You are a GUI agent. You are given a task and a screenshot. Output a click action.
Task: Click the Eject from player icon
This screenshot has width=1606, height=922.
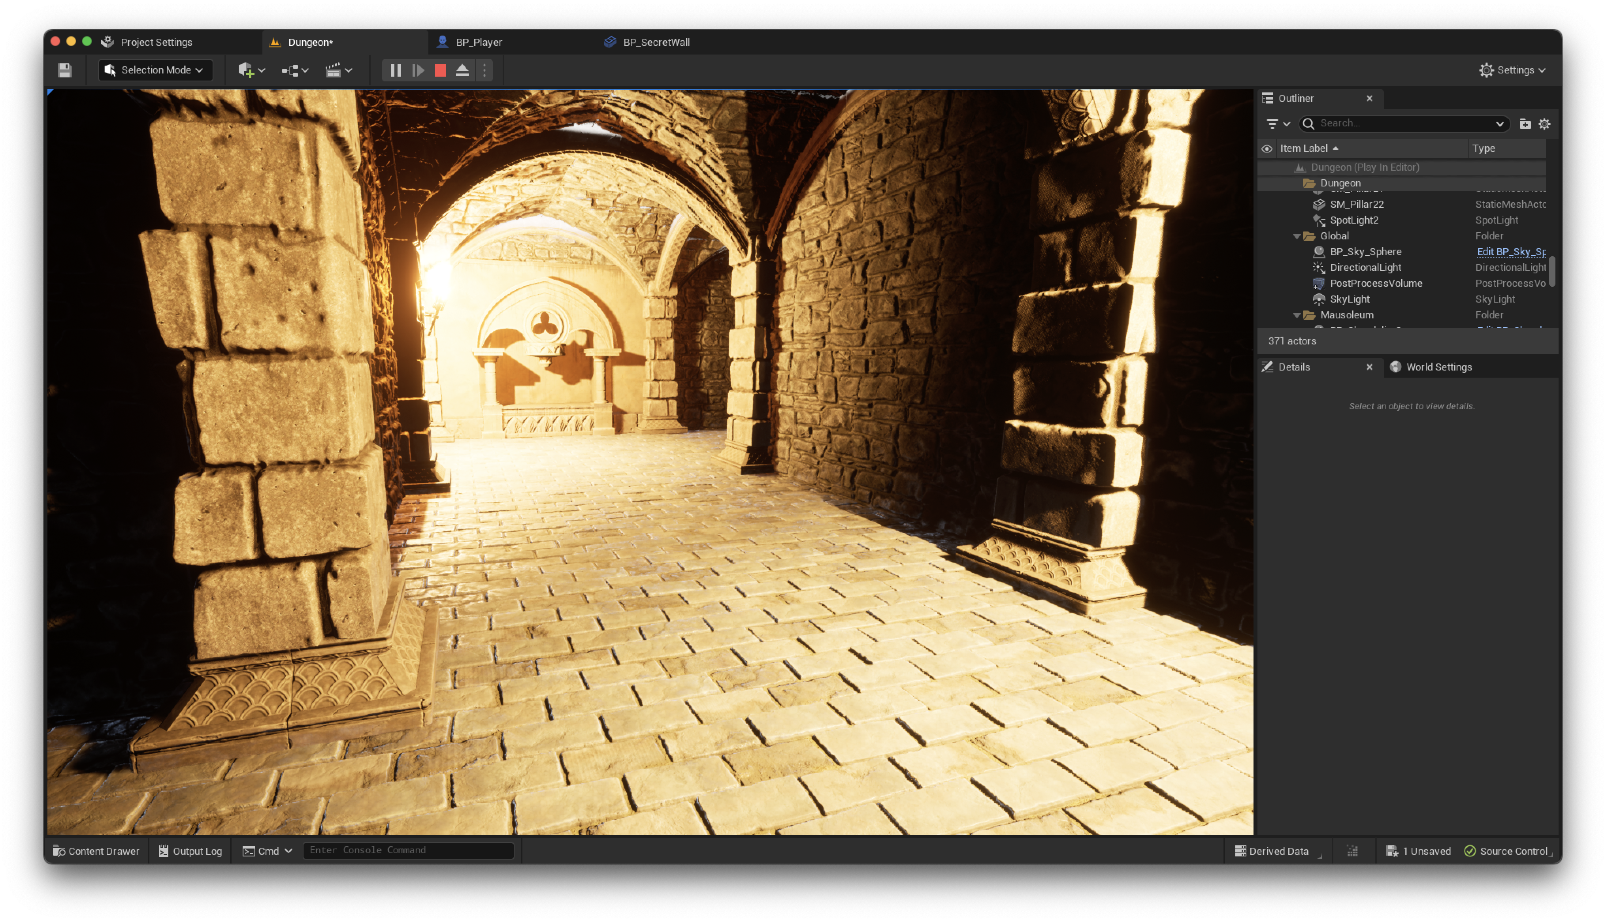click(462, 70)
